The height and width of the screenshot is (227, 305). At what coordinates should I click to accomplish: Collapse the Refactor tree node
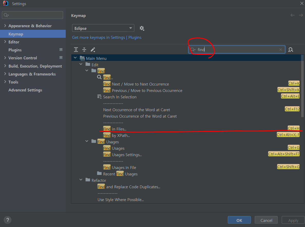click(x=81, y=180)
